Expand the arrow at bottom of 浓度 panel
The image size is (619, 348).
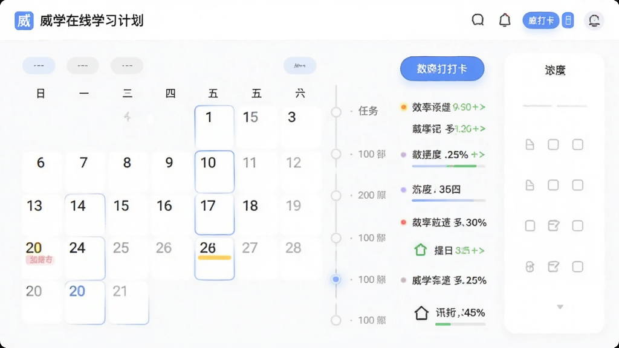click(x=560, y=307)
